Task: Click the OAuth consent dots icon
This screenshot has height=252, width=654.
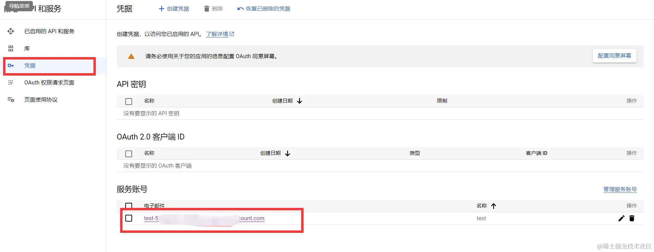Action: (x=11, y=83)
